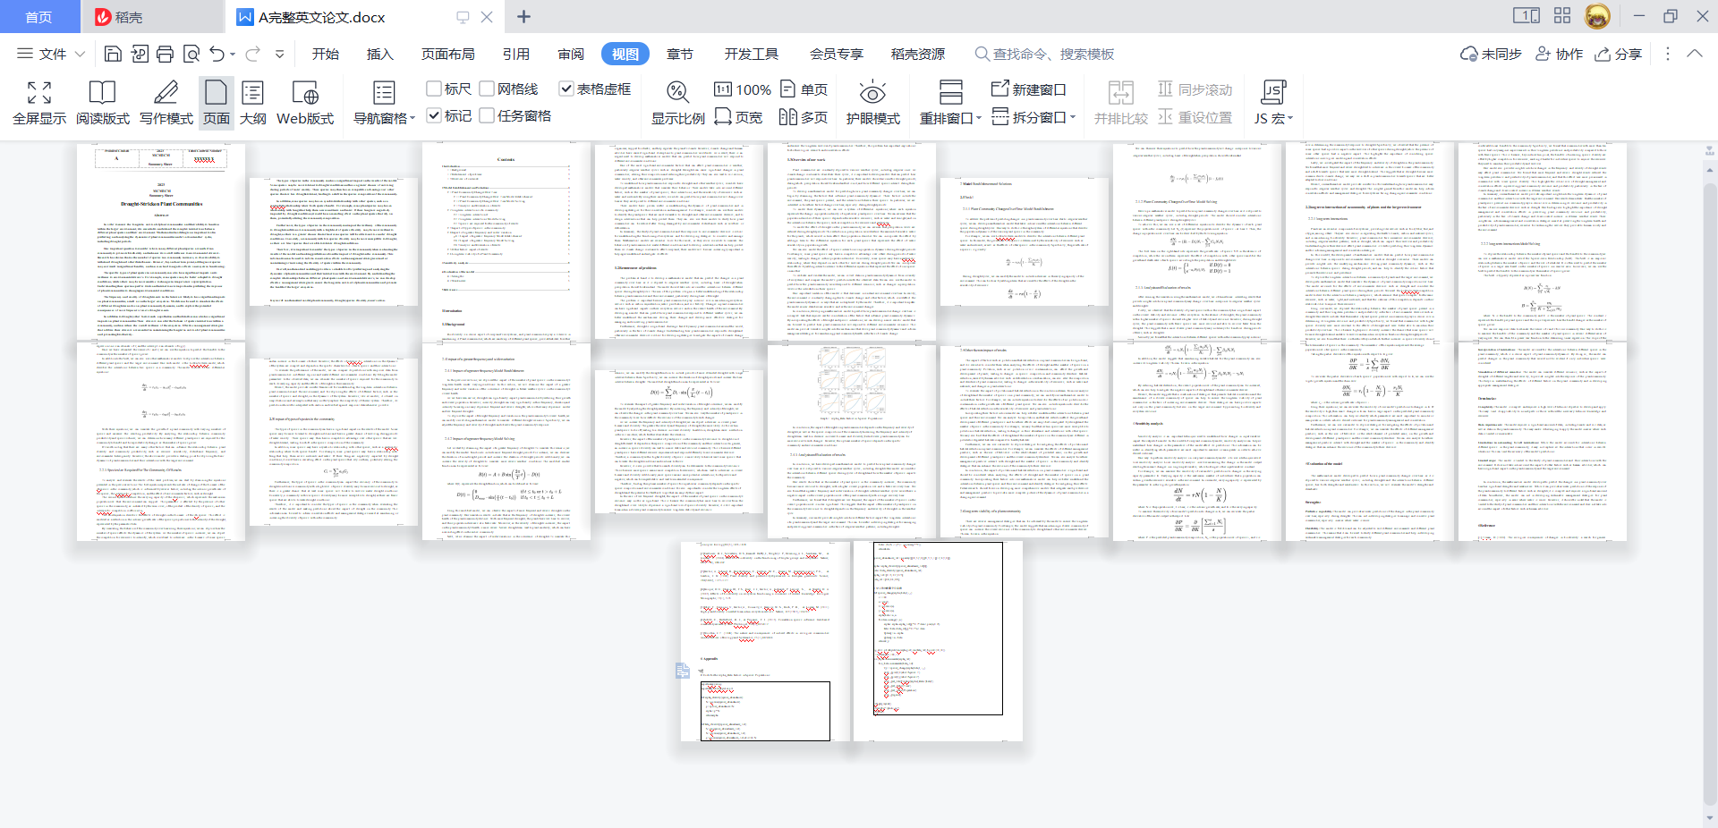Click the 分享 share button
This screenshot has width=1718, height=828.
[1619, 55]
